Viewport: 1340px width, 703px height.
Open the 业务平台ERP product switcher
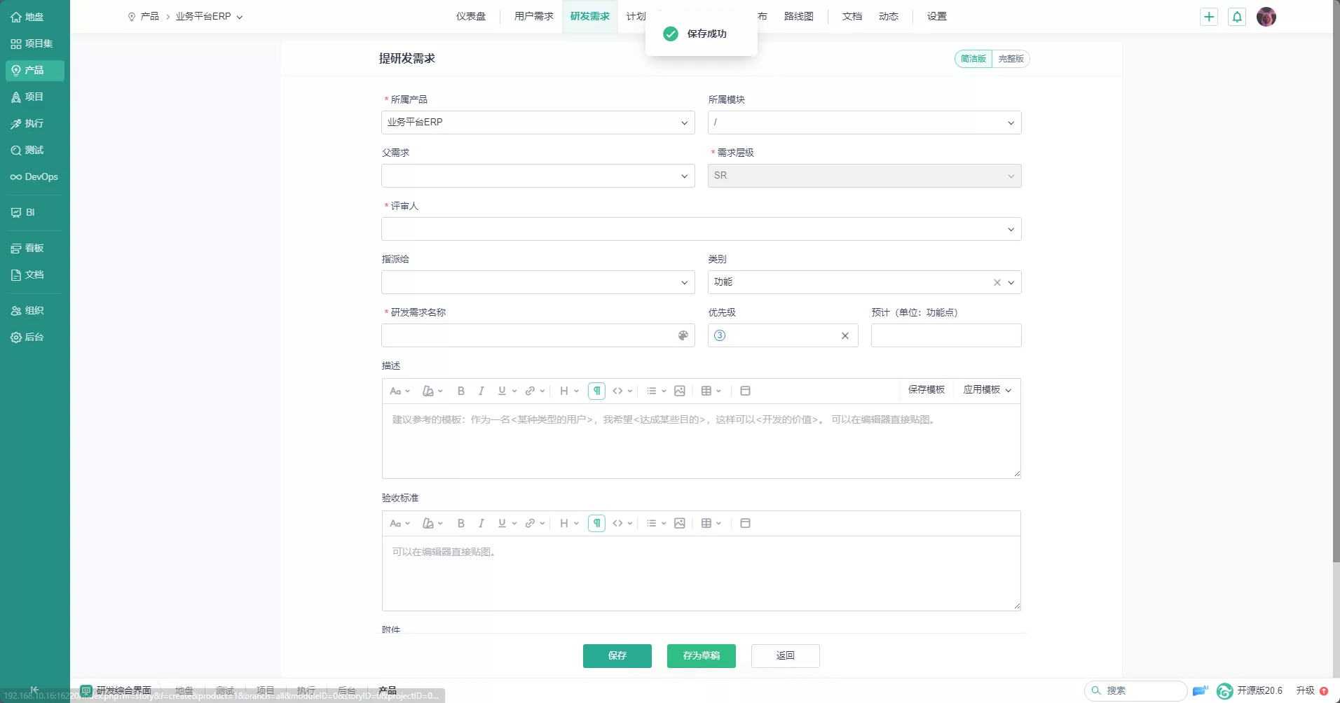tap(209, 17)
